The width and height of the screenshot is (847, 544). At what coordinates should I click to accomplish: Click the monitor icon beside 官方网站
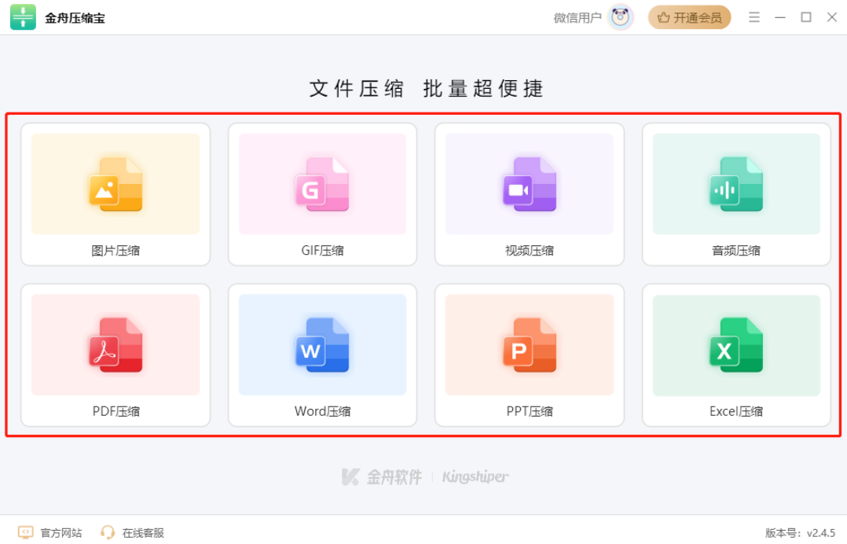[25, 533]
